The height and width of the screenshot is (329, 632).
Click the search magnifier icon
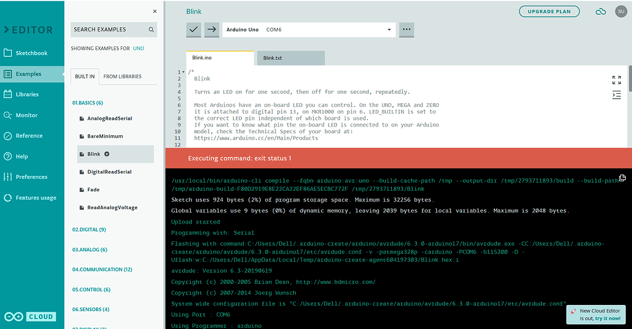pos(151,30)
